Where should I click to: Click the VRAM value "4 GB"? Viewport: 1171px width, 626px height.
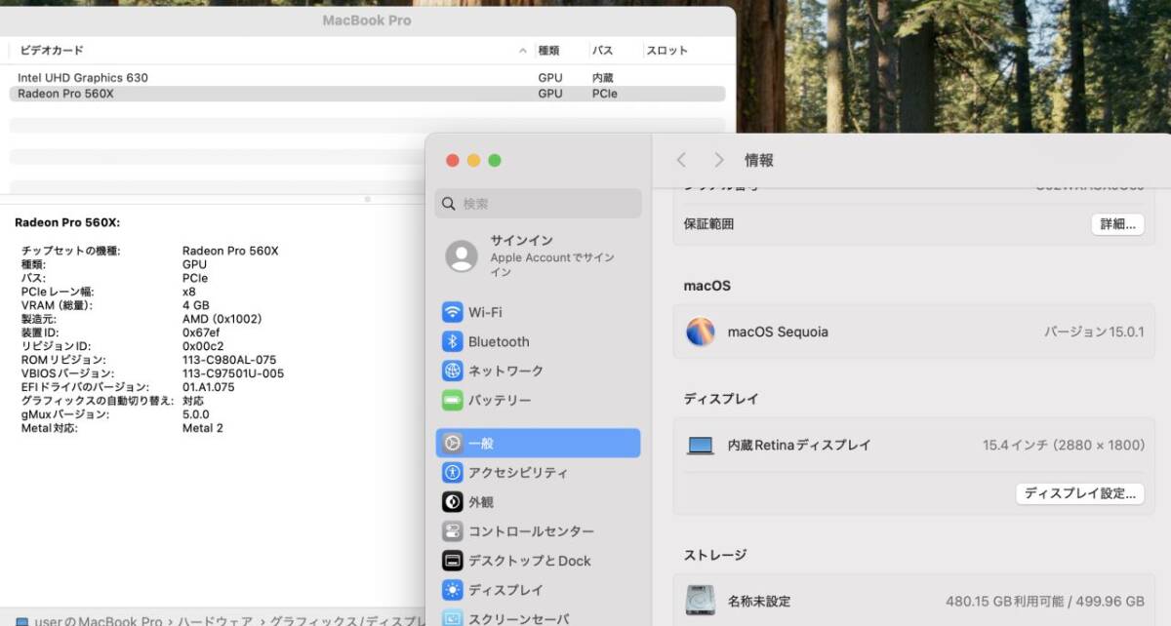point(196,305)
